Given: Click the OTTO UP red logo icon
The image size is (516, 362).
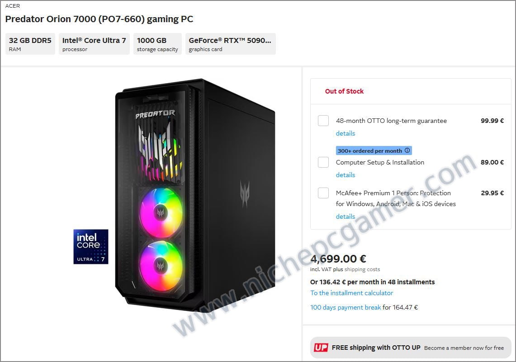Looking at the screenshot, I should (x=321, y=348).
